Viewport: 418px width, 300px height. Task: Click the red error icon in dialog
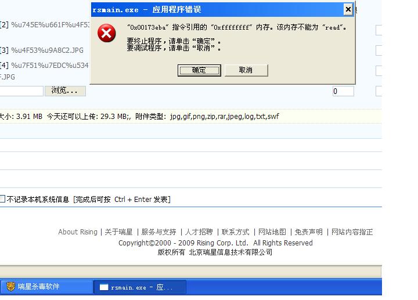[x=107, y=33]
